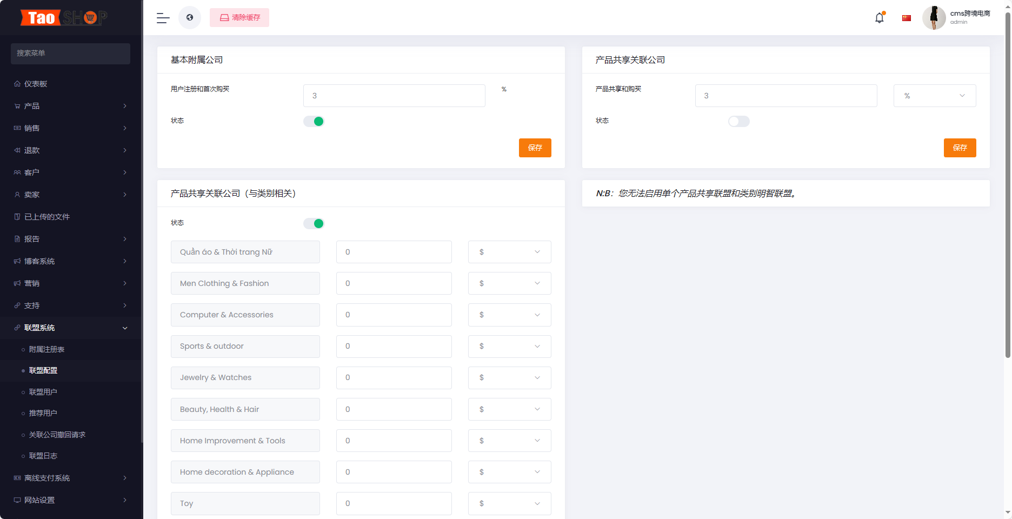Open $ dropdown for Home decoration & Appliance
The height and width of the screenshot is (519, 1012).
(509, 472)
